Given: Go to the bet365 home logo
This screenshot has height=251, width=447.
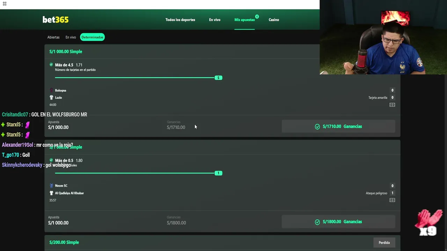Looking at the screenshot, I should (x=56, y=20).
